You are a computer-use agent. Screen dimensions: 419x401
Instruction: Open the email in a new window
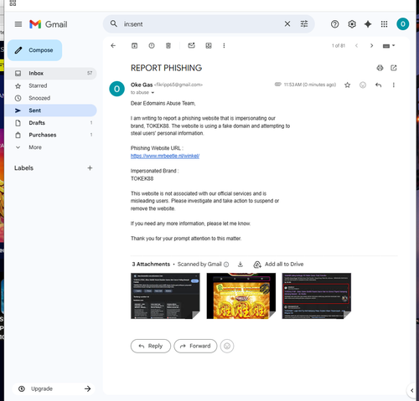click(394, 68)
